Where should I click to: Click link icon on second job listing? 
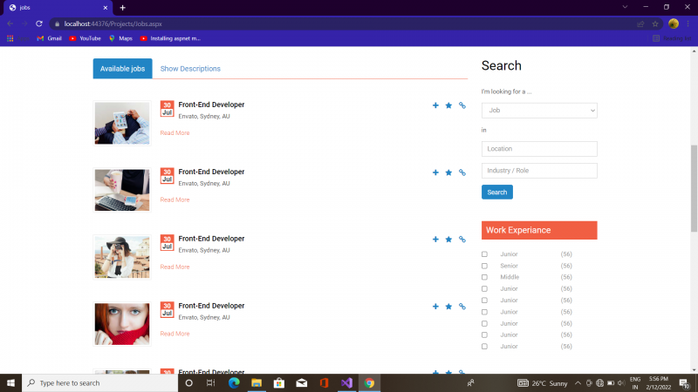tap(462, 172)
